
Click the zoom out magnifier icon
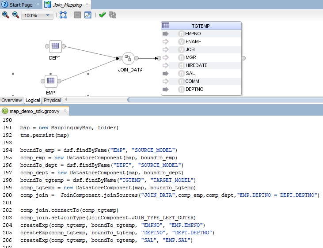pos(15,15)
